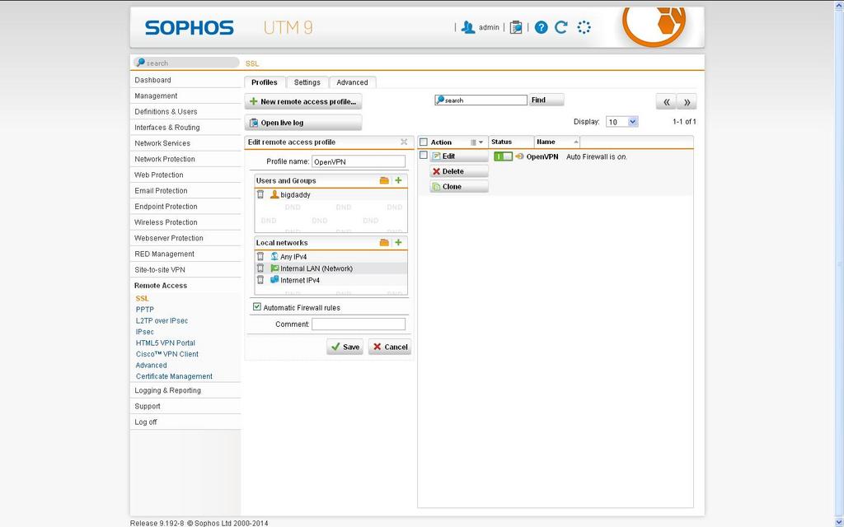Go to previous page of results

[x=666, y=101]
